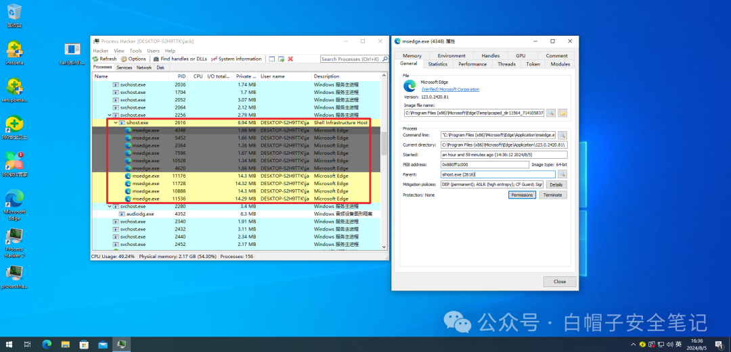Open the Hacker menu
The image size is (731, 352).
[x=101, y=51]
